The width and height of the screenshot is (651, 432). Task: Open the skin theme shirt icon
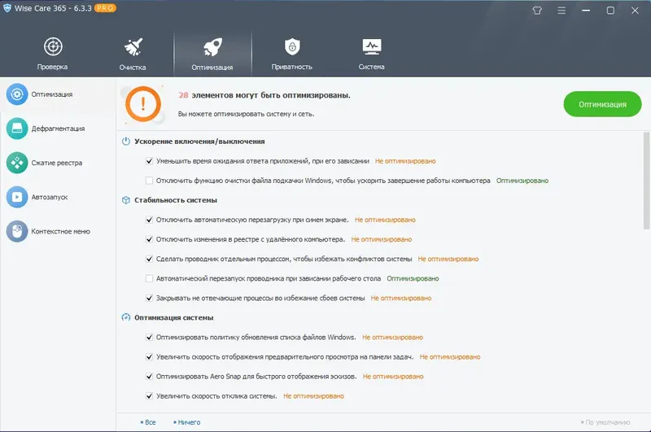(537, 11)
